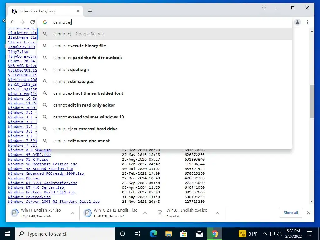Open Windows Server 2003 R2 Standard Disc2.iso
The width and height of the screenshot is (320, 240).
(x=54, y=202)
